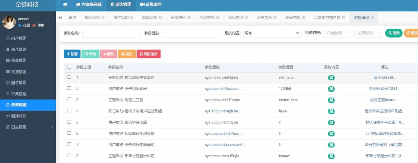
Task: Check the row for sys.index.skinName
Action: pos(69,77)
